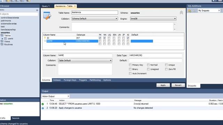
Task: Click the column Comments text area
Action: coord(85,69)
